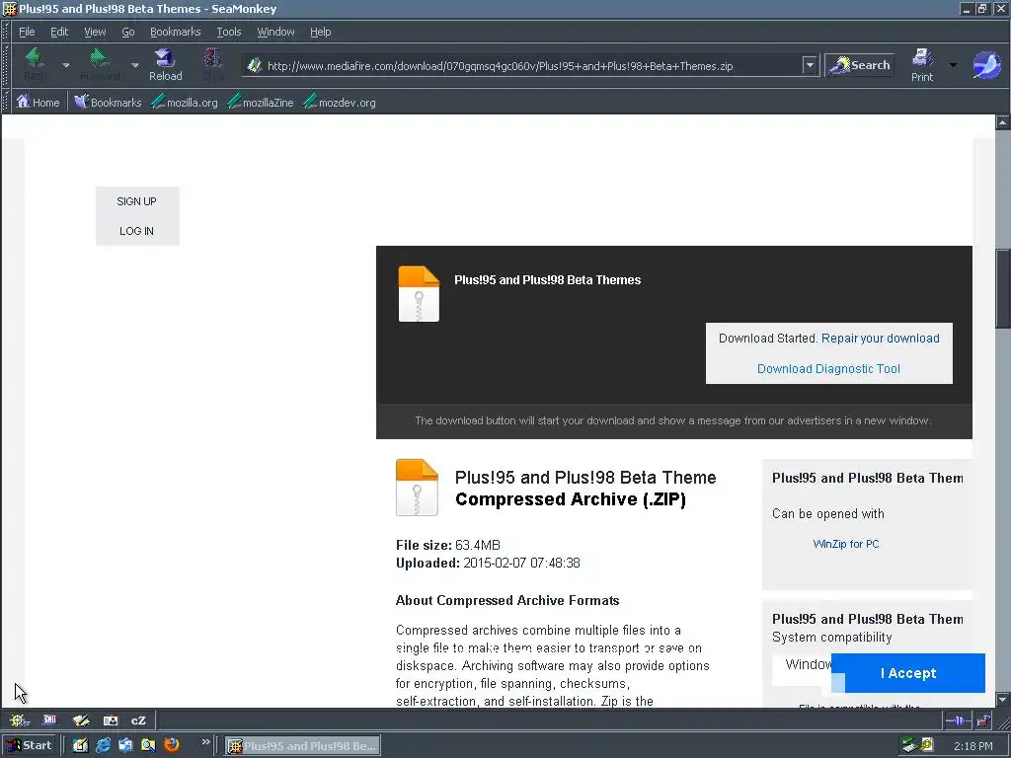Toggle online/offline plug icon in status bar
This screenshot has height=758, width=1011.
tap(958, 720)
